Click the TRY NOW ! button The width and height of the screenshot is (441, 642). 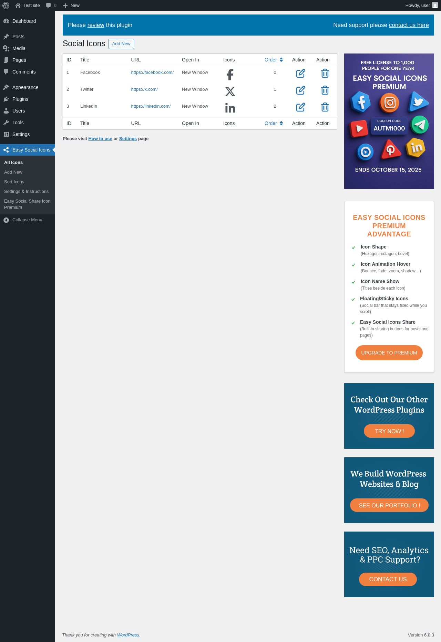click(389, 431)
